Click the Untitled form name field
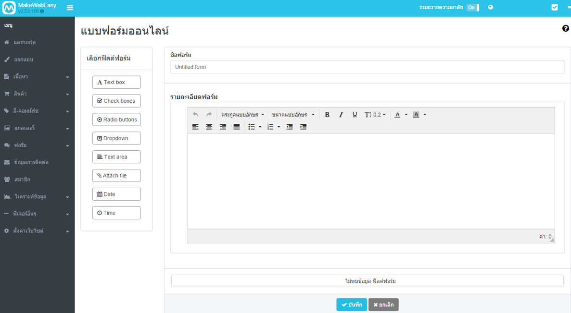The image size is (571, 313). pos(367,67)
